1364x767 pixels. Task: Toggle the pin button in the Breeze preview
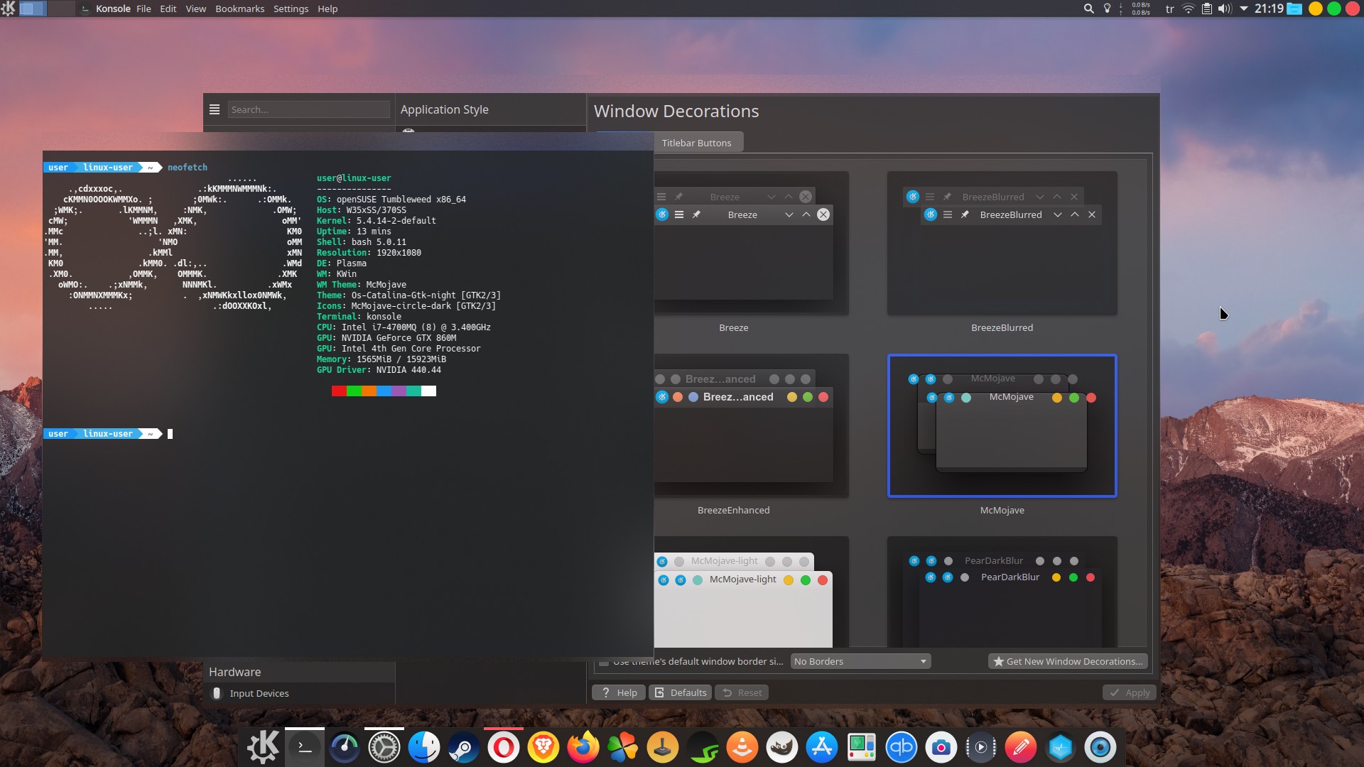(698, 214)
